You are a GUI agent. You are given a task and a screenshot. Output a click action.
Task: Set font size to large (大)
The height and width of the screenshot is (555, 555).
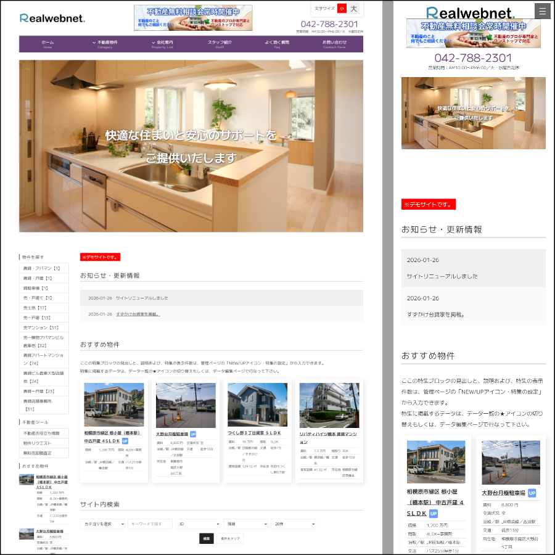click(353, 9)
